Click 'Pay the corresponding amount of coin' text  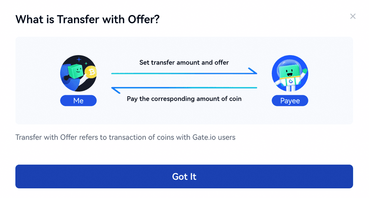tap(184, 98)
